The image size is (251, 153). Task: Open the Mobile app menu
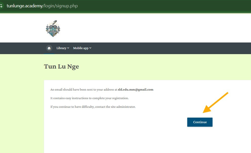pos(81,48)
